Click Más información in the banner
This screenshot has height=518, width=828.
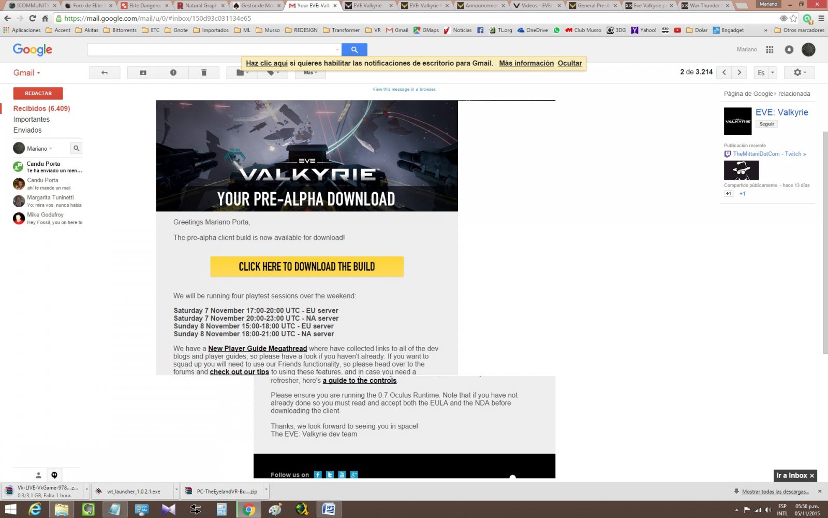(526, 63)
